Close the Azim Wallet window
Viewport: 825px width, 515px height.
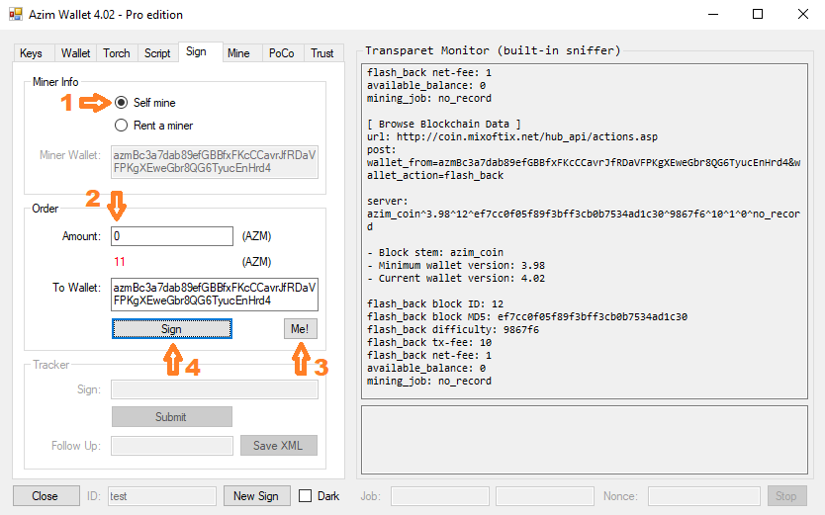pyautogui.click(x=803, y=14)
